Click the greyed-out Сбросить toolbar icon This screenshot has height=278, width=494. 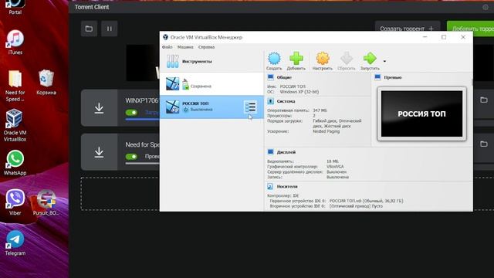[347, 59]
